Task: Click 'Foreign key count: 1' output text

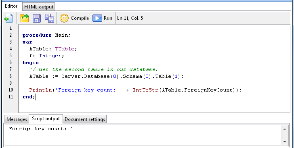Action: tap(41, 129)
